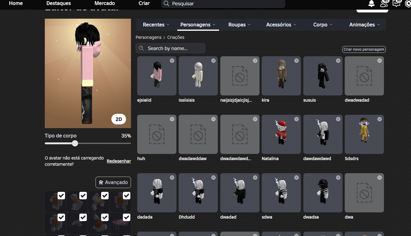
Task: Go to Home in top navigation
Action: click(x=16, y=3)
